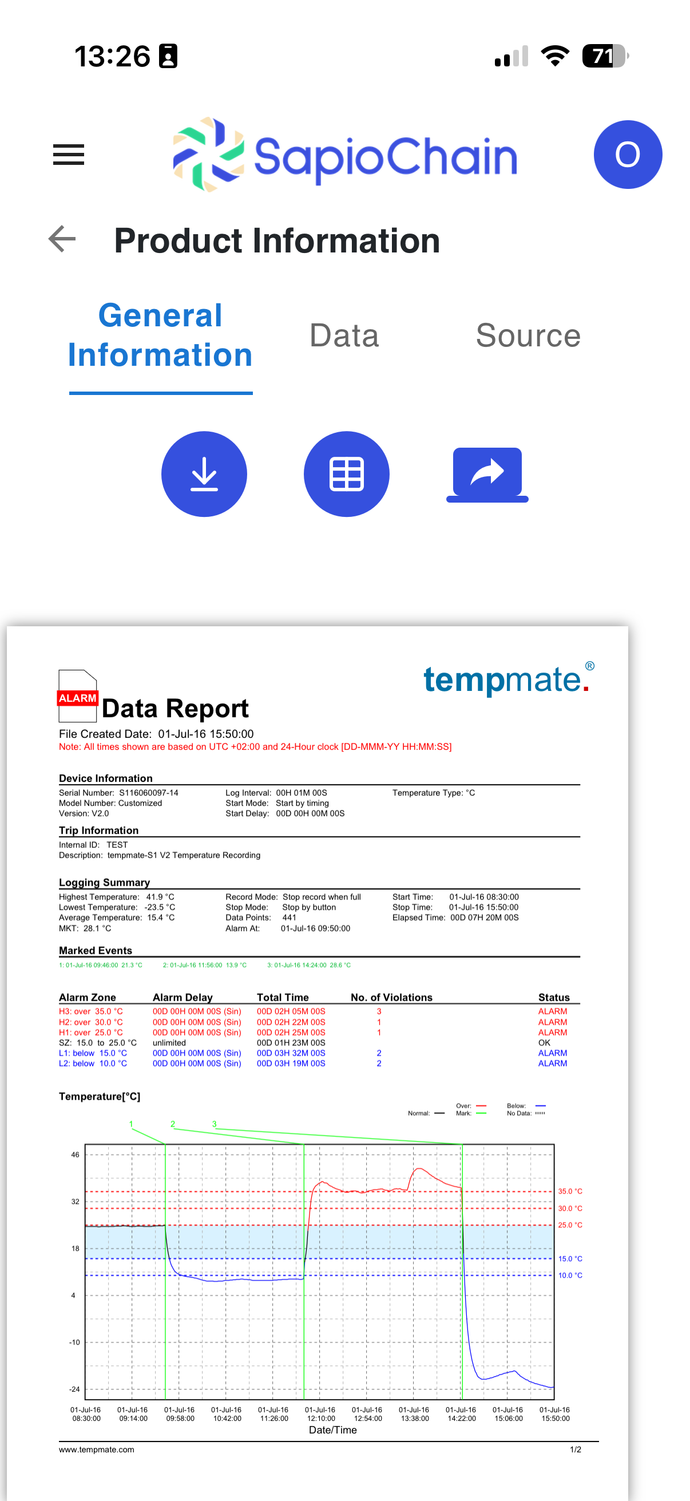This screenshot has height=1501, width=690.
Task: Tap the SapioChain logo
Action: click(x=344, y=155)
